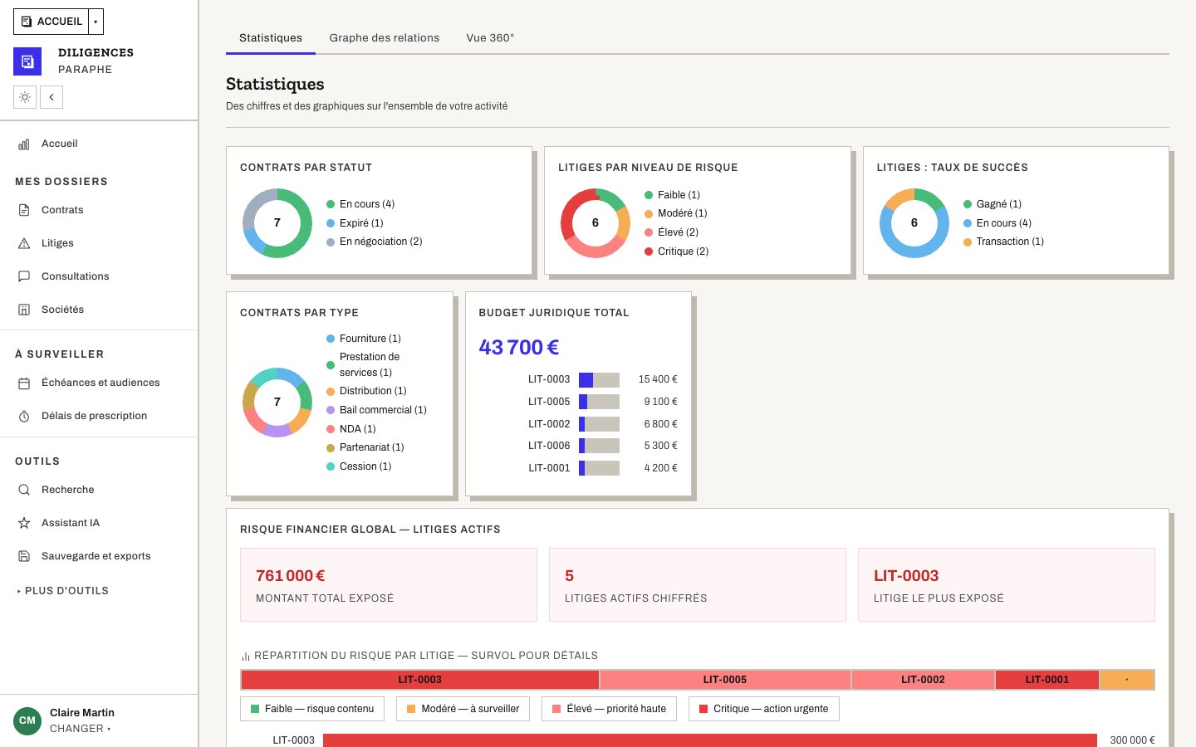The width and height of the screenshot is (1196, 747).
Task: Click the Contrats par statut donut chart
Action: [x=277, y=222]
